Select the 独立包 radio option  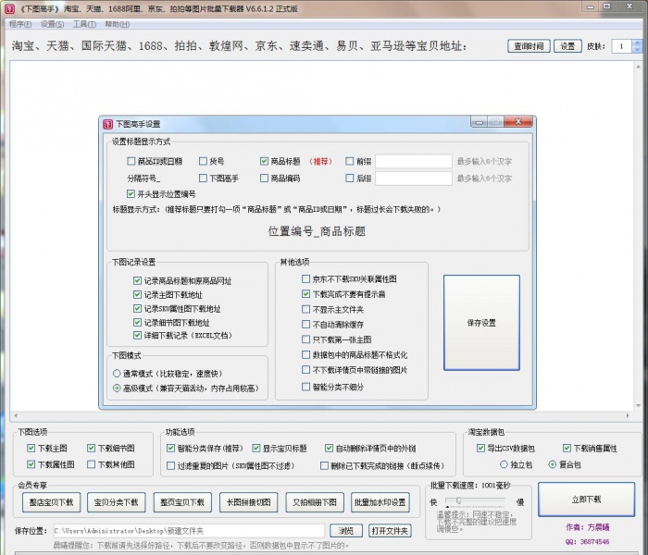tap(505, 464)
